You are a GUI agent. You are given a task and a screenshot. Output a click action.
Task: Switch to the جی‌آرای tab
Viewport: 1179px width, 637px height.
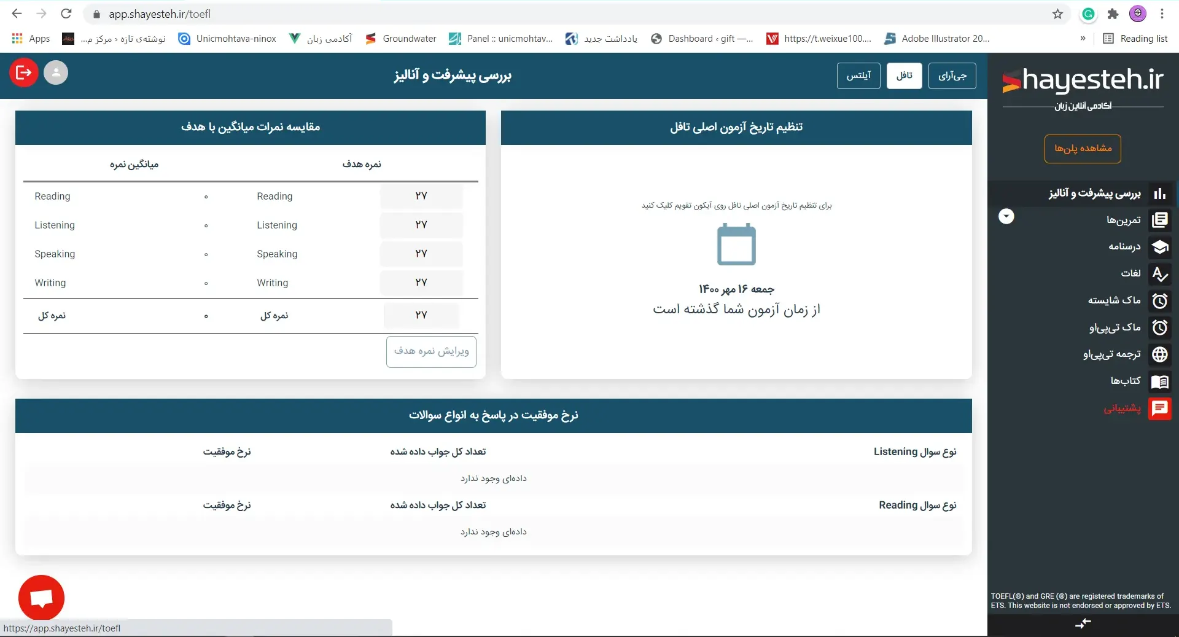952,76
